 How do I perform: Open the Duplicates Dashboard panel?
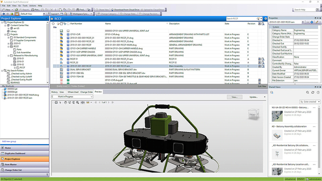tap(25, 153)
